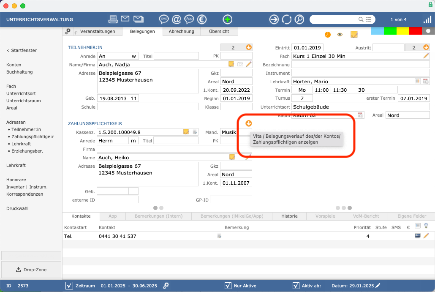Click the green plus new record icon
This screenshot has width=435, height=292.
pyautogui.click(x=228, y=19)
